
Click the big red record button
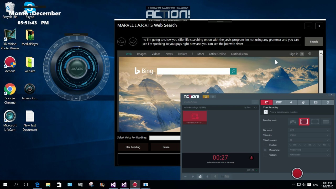pyautogui.click(x=297, y=173)
